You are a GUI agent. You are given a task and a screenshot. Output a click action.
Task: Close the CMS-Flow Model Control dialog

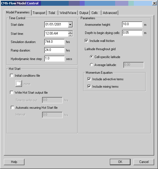pyautogui.click(x=154, y=3)
